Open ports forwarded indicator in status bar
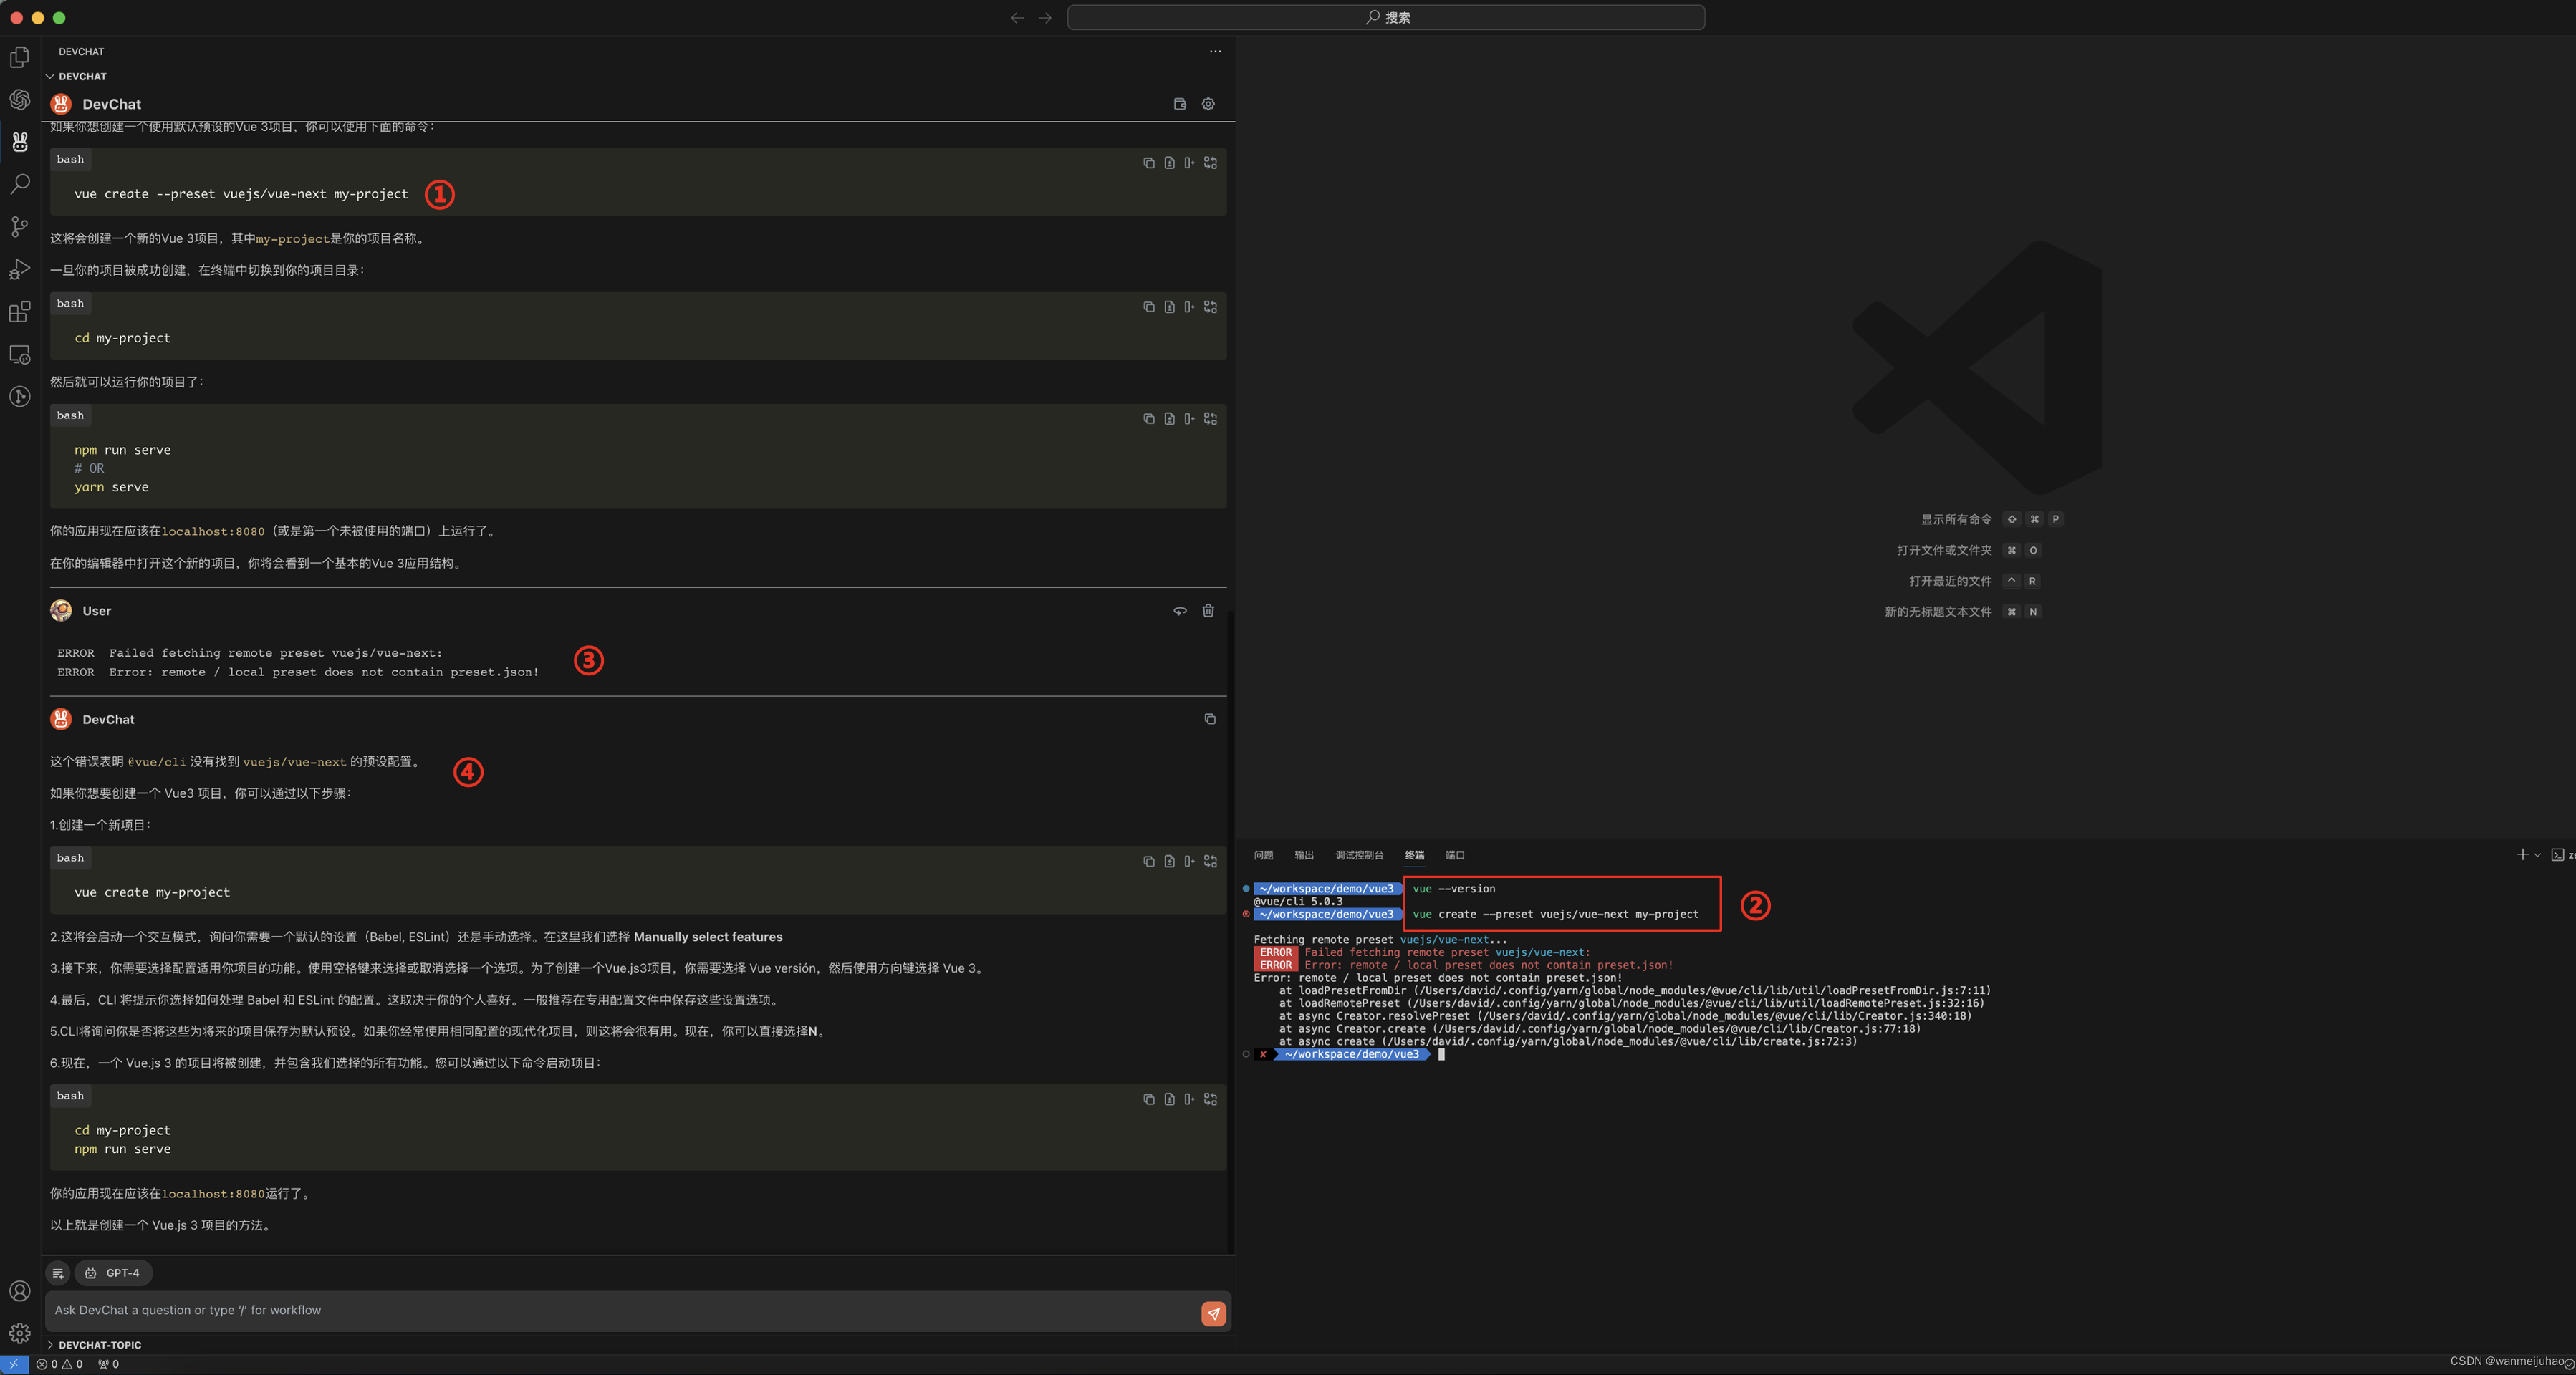The height and width of the screenshot is (1375, 2576). click(109, 1364)
